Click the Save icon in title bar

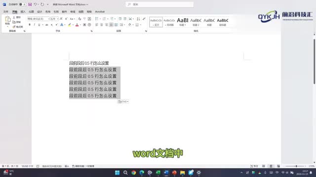[30, 4]
